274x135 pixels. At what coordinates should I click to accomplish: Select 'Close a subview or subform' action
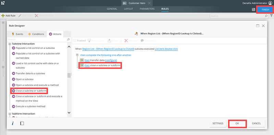click(x=31, y=91)
